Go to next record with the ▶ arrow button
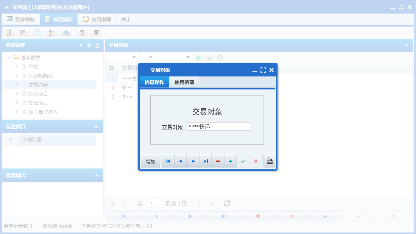Image resolution: width=416 pixels, height=234 pixels. click(193, 161)
